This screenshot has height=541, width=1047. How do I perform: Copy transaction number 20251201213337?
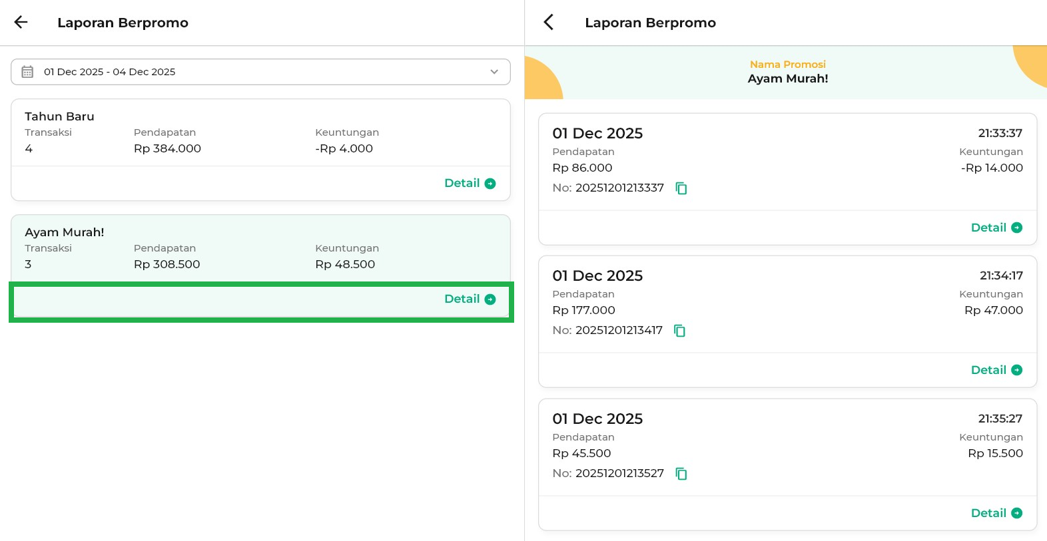(681, 188)
